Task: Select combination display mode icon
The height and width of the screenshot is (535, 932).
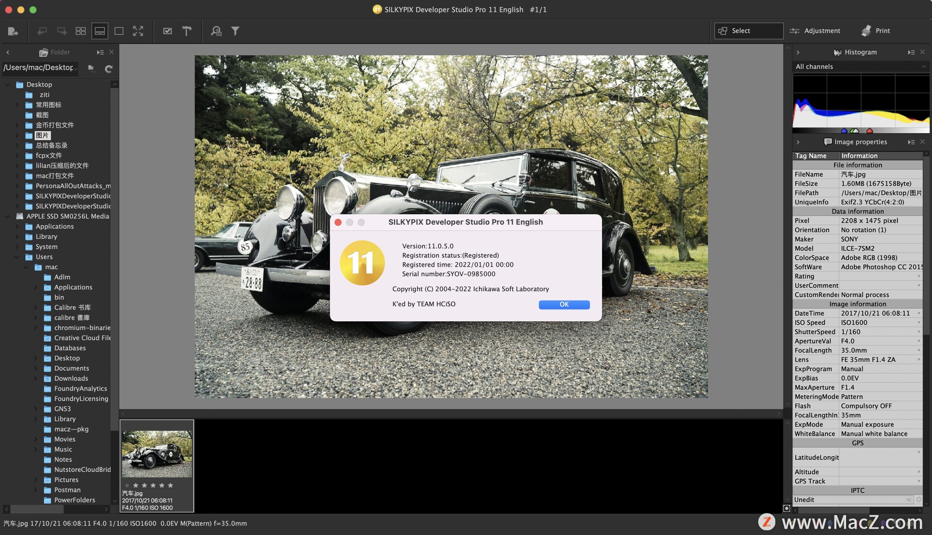Action: point(100,31)
